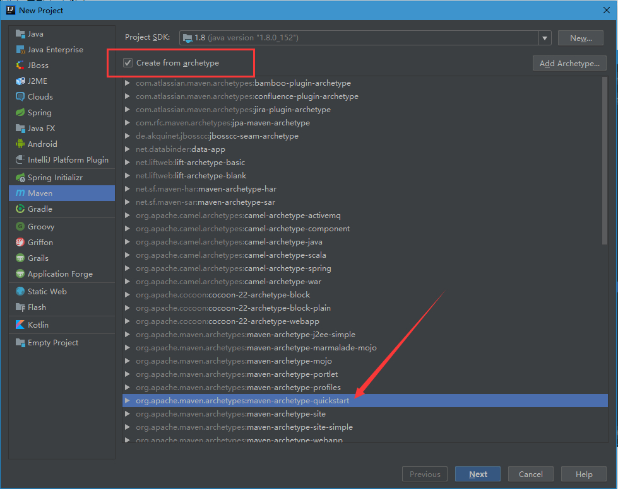Expand bamboo-plugin-archetype tree node
618x489 pixels.
click(x=128, y=83)
